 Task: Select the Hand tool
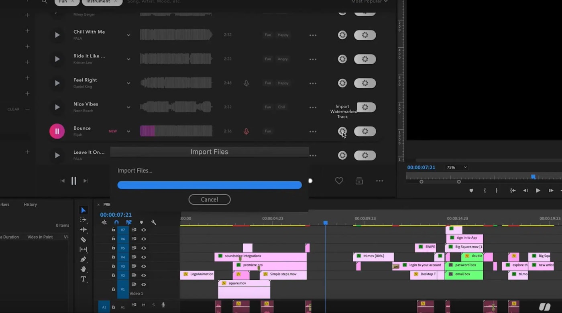coord(83,269)
